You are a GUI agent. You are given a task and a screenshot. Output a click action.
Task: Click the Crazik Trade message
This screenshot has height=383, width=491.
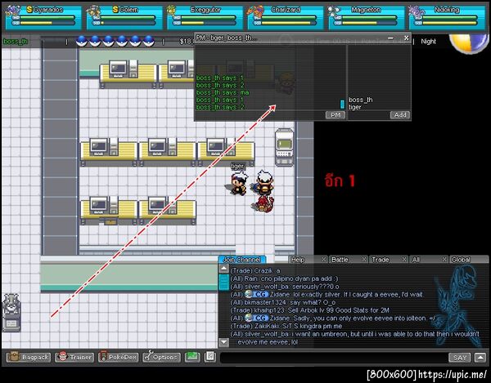pyautogui.click(x=255, y=270)
